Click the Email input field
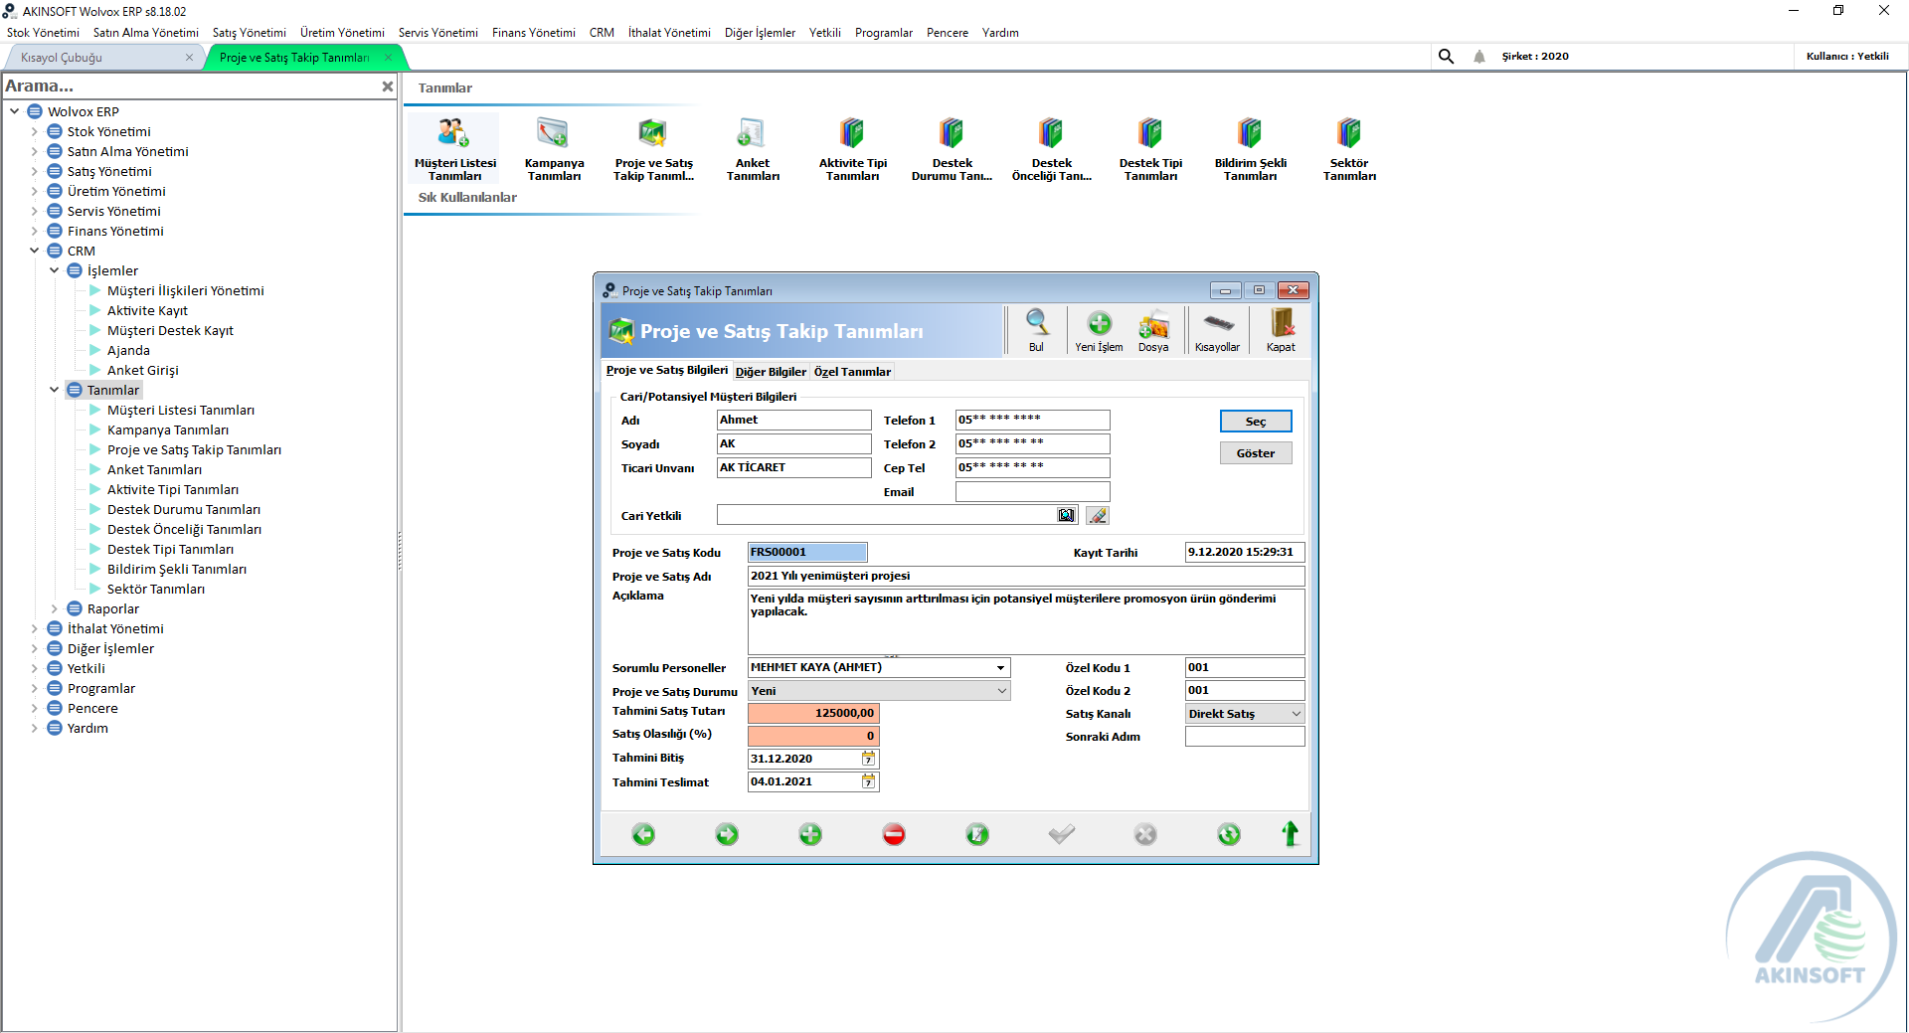 click(1032, 492)
